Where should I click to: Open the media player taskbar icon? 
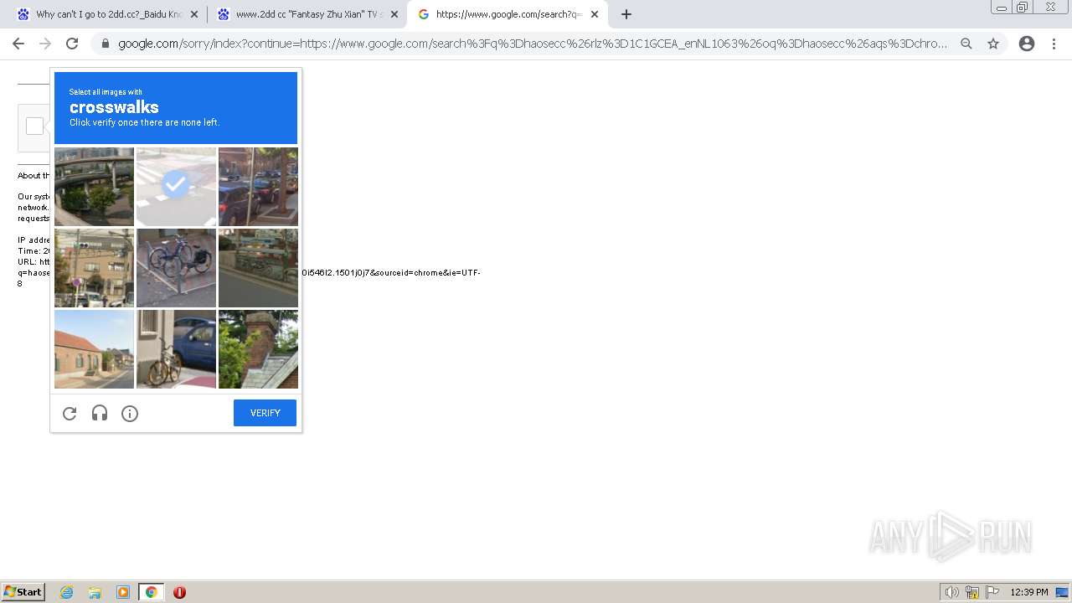[x=123, y=592]
